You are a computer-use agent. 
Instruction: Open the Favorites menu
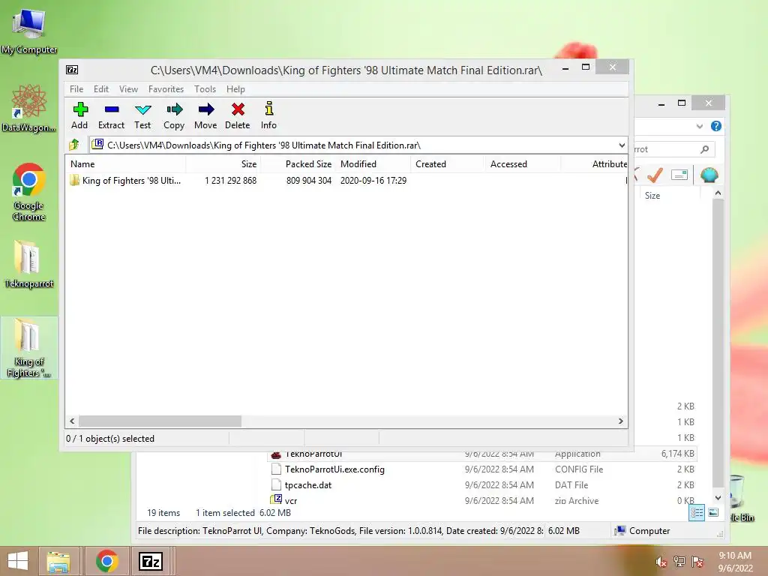[x=166, y=89]
